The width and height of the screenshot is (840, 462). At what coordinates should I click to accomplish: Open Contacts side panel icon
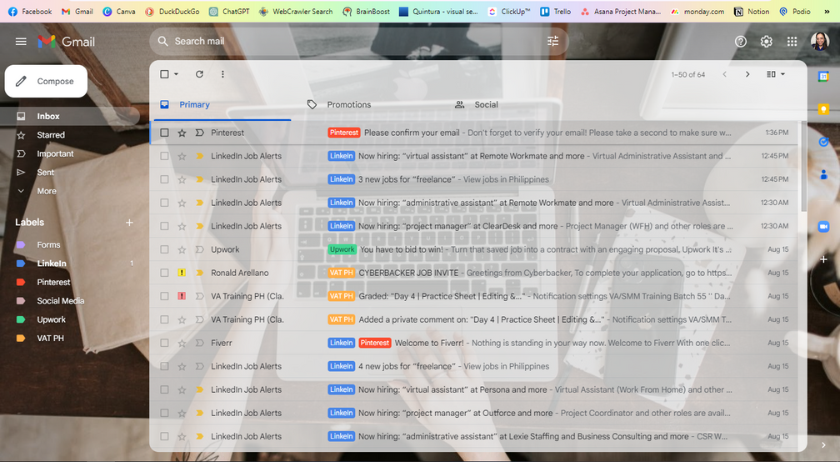coord(823,174)
